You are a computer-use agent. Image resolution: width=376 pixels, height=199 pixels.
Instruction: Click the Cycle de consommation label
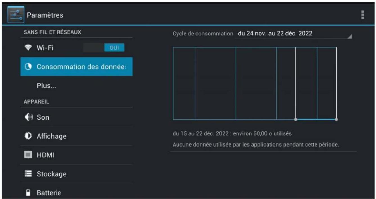tap(203, 33)
